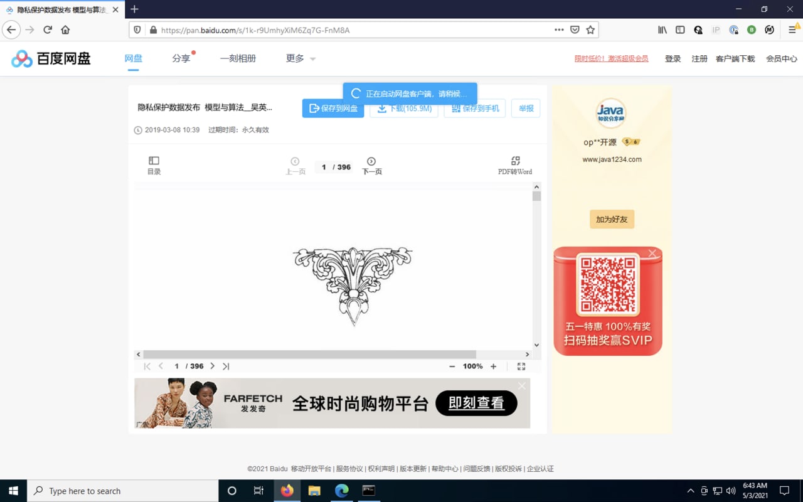Close the QR code promotion popup

pos(652,254)
